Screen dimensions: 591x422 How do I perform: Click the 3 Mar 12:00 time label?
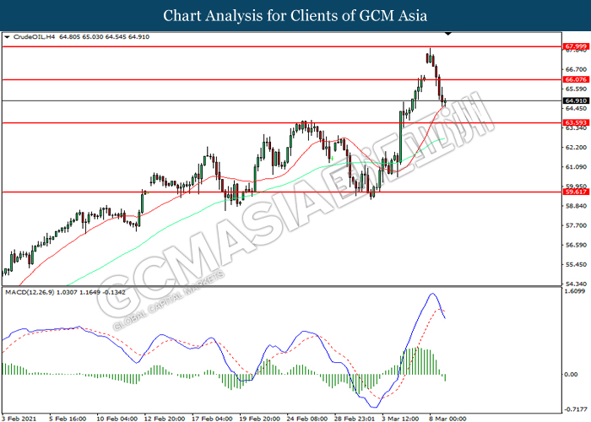pos(400,419)
